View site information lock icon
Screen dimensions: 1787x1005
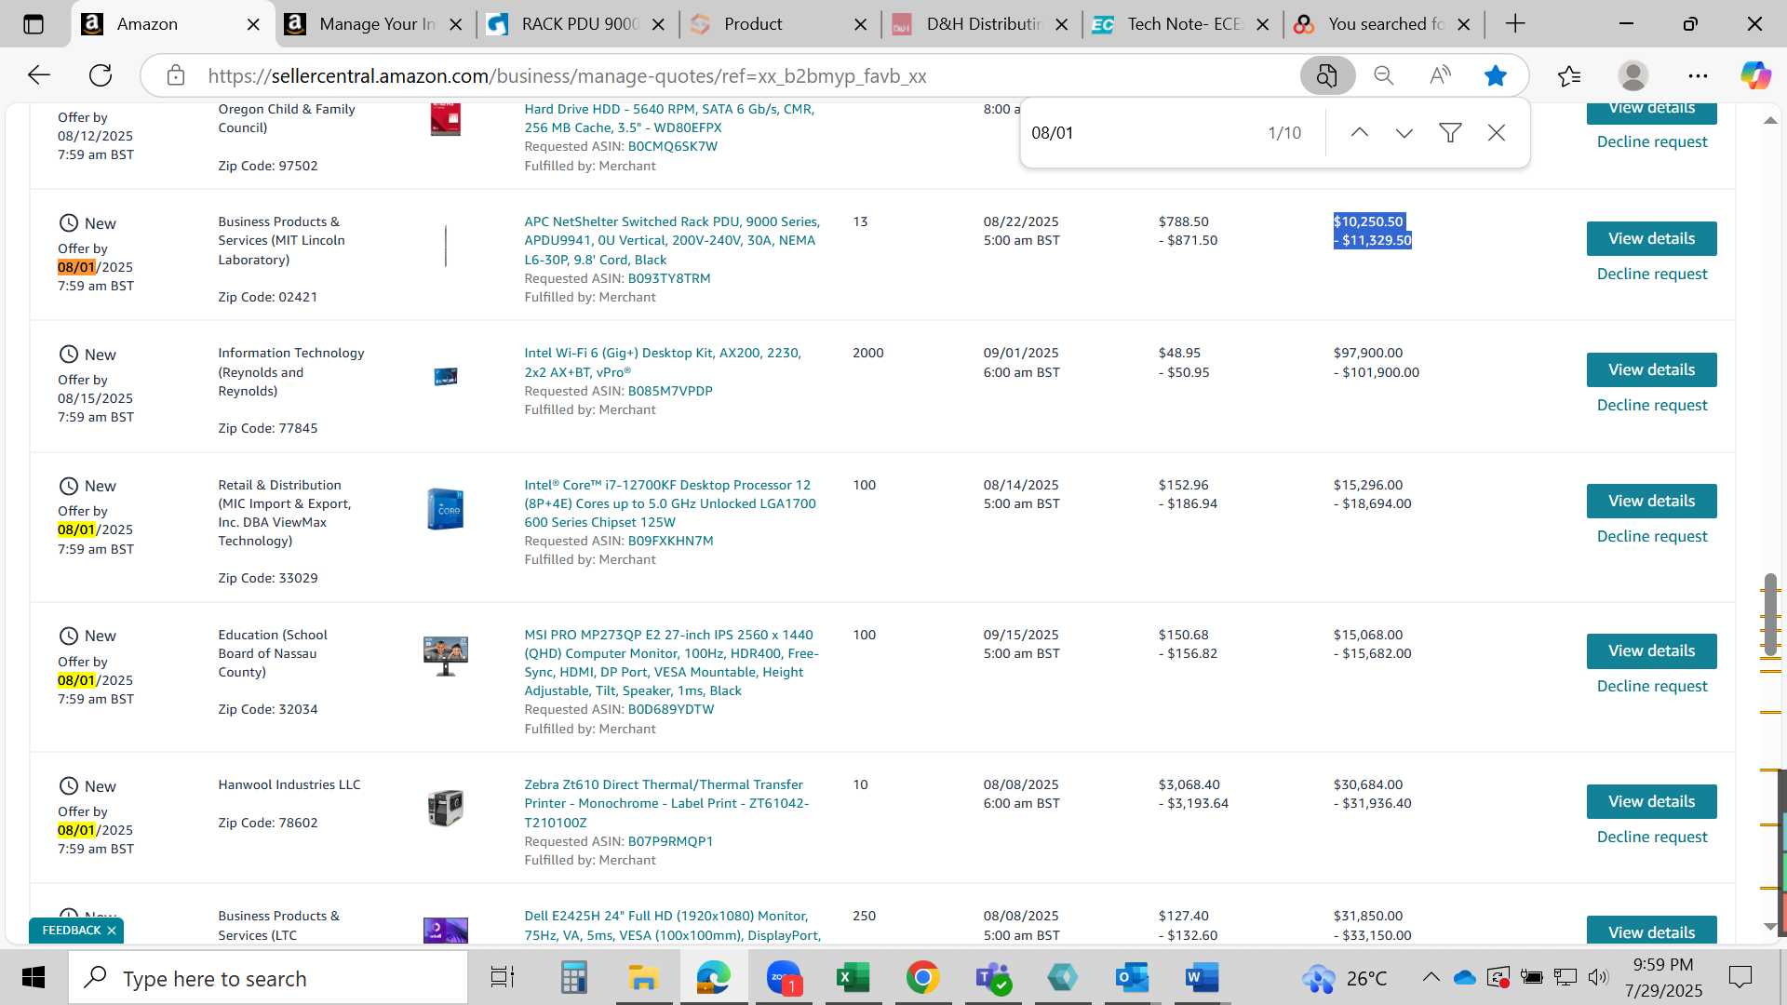pos(176,75)
